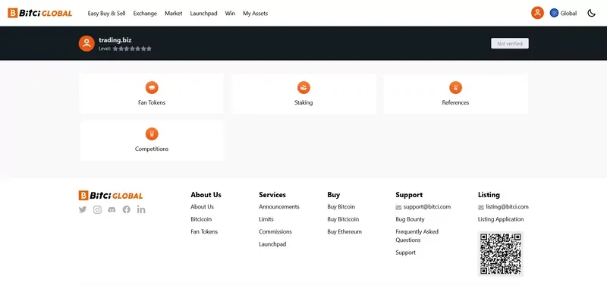Open the Competitions trophy icon

152,134
